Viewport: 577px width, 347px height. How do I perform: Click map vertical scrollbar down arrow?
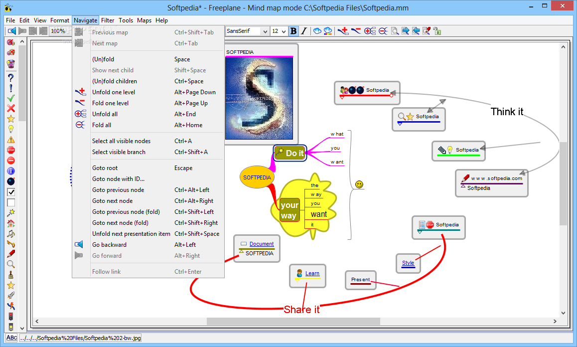click(x=564, y=313)
